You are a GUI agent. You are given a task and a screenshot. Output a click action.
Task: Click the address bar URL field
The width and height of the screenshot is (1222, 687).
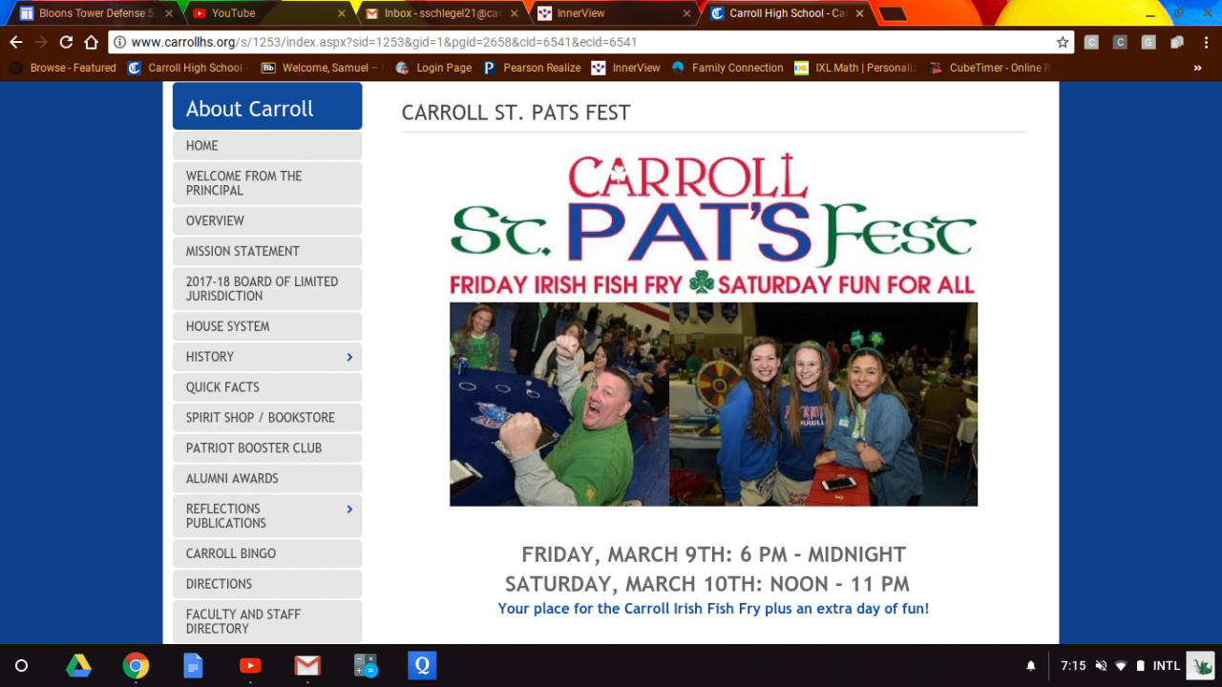590,42
